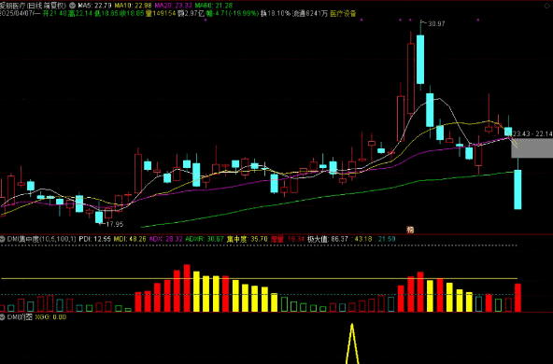Click the 17.95 low price label

point(115,224)
